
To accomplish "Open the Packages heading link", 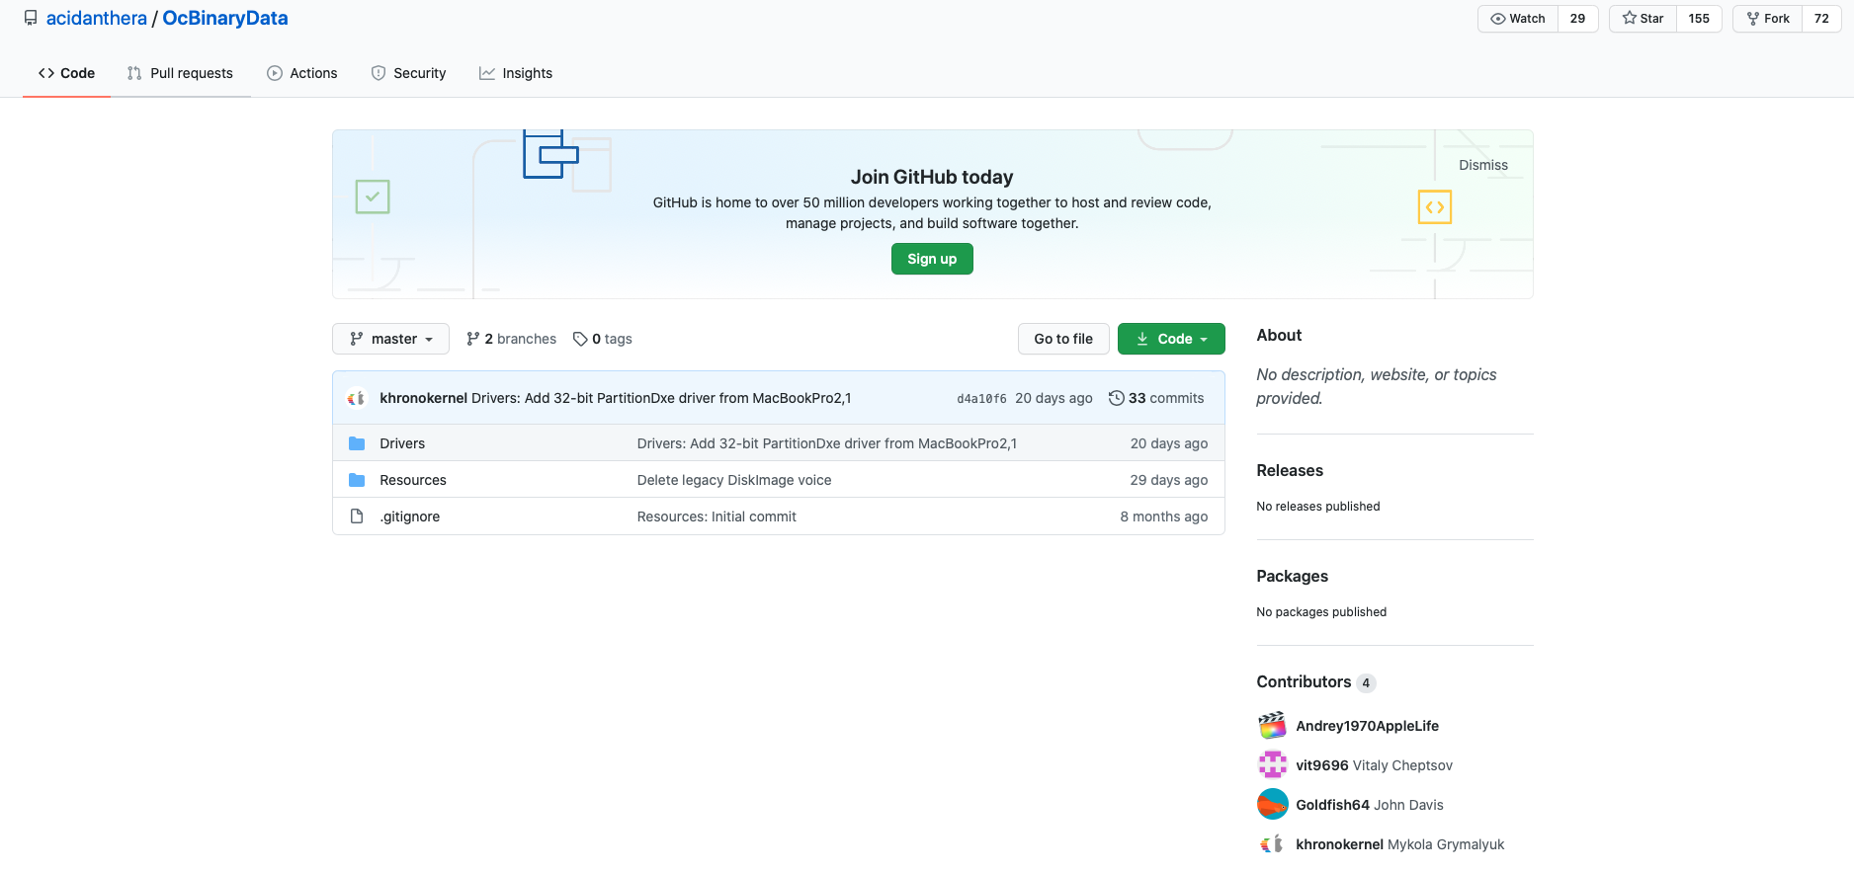I will 1293,576.
